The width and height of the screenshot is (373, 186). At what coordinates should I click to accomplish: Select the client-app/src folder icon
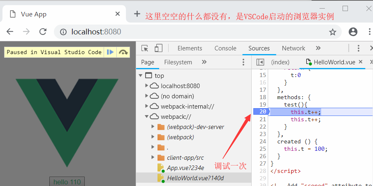point(161,158)
